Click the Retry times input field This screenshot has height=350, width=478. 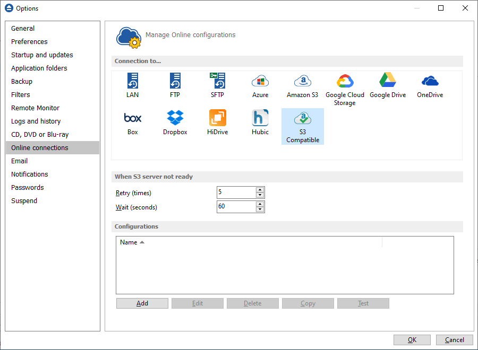click(236, 192)
